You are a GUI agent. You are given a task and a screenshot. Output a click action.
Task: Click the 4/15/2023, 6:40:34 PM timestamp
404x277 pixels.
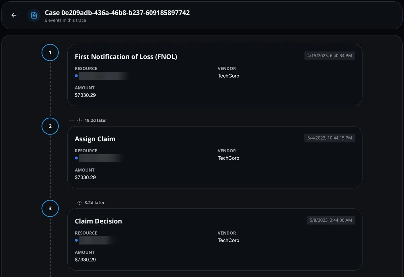[x=330, y=55]
